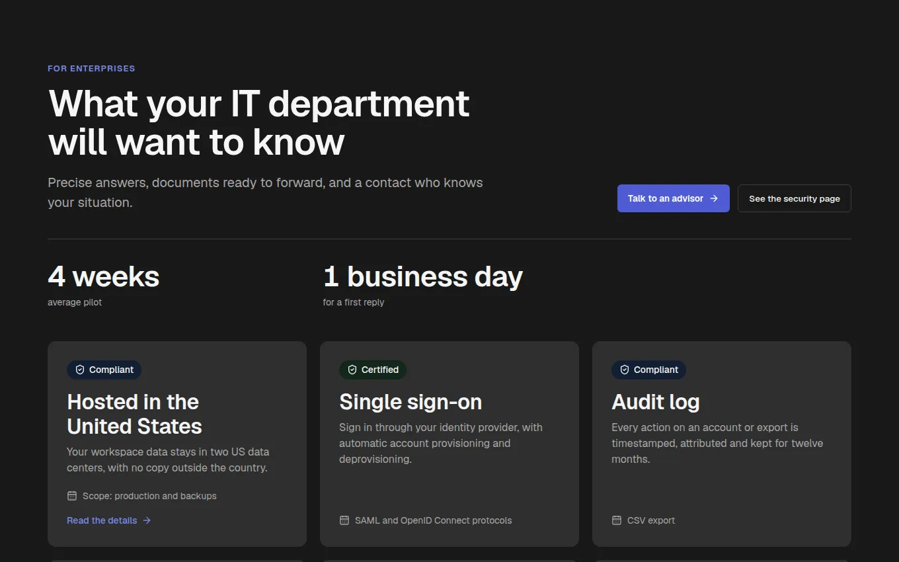
Task: Click the average pilot caption
Action: [75, 302]
